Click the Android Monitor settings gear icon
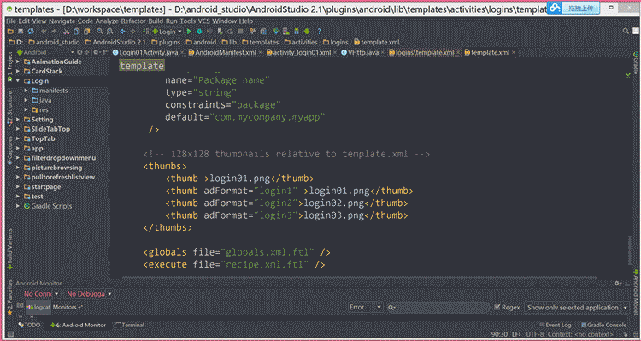The height and width of the screenshot is (341, 641). point(617,283)
